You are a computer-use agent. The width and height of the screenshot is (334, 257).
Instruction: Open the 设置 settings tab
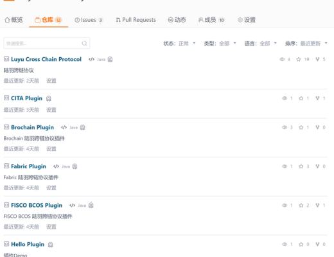click(247, 20)
